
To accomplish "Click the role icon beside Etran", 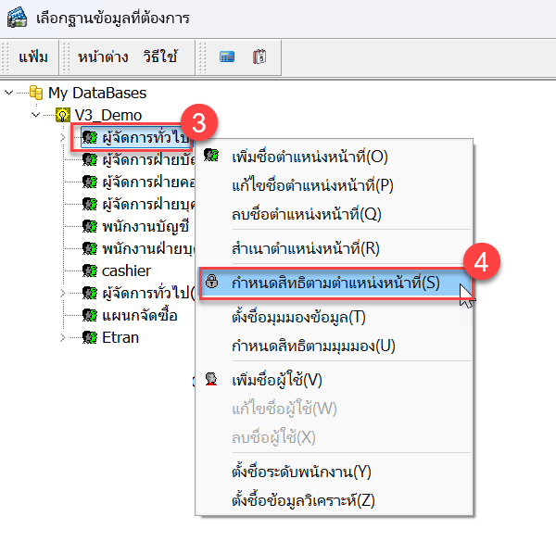I will click(x=90, y=337).
